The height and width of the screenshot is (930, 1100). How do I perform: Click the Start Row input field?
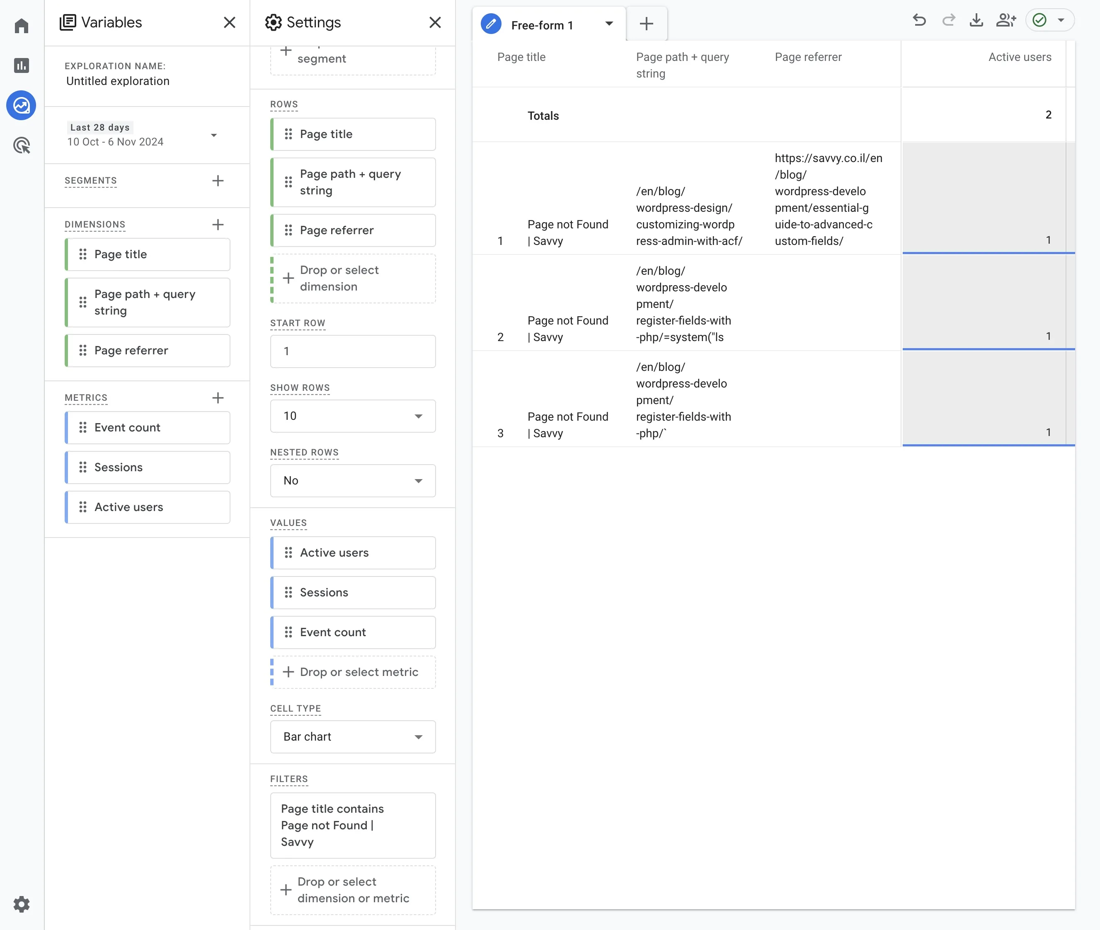353,351
